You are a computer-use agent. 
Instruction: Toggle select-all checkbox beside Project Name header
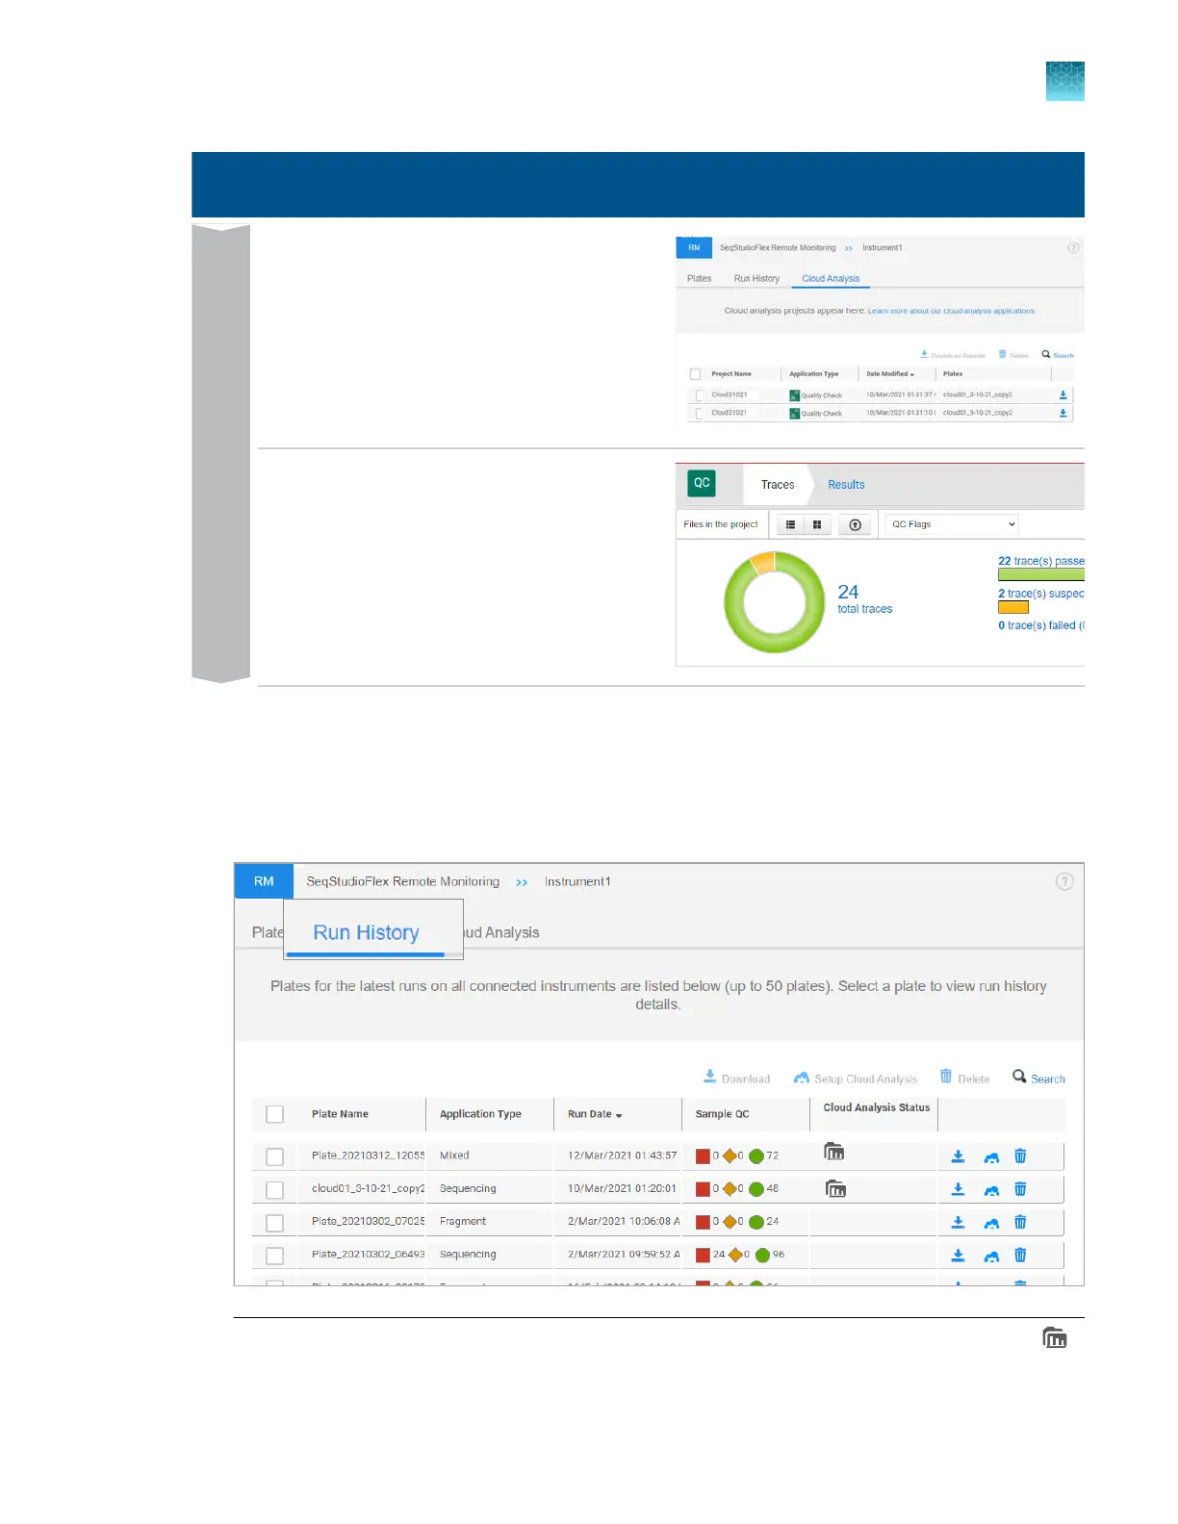(x=695, y=374)
